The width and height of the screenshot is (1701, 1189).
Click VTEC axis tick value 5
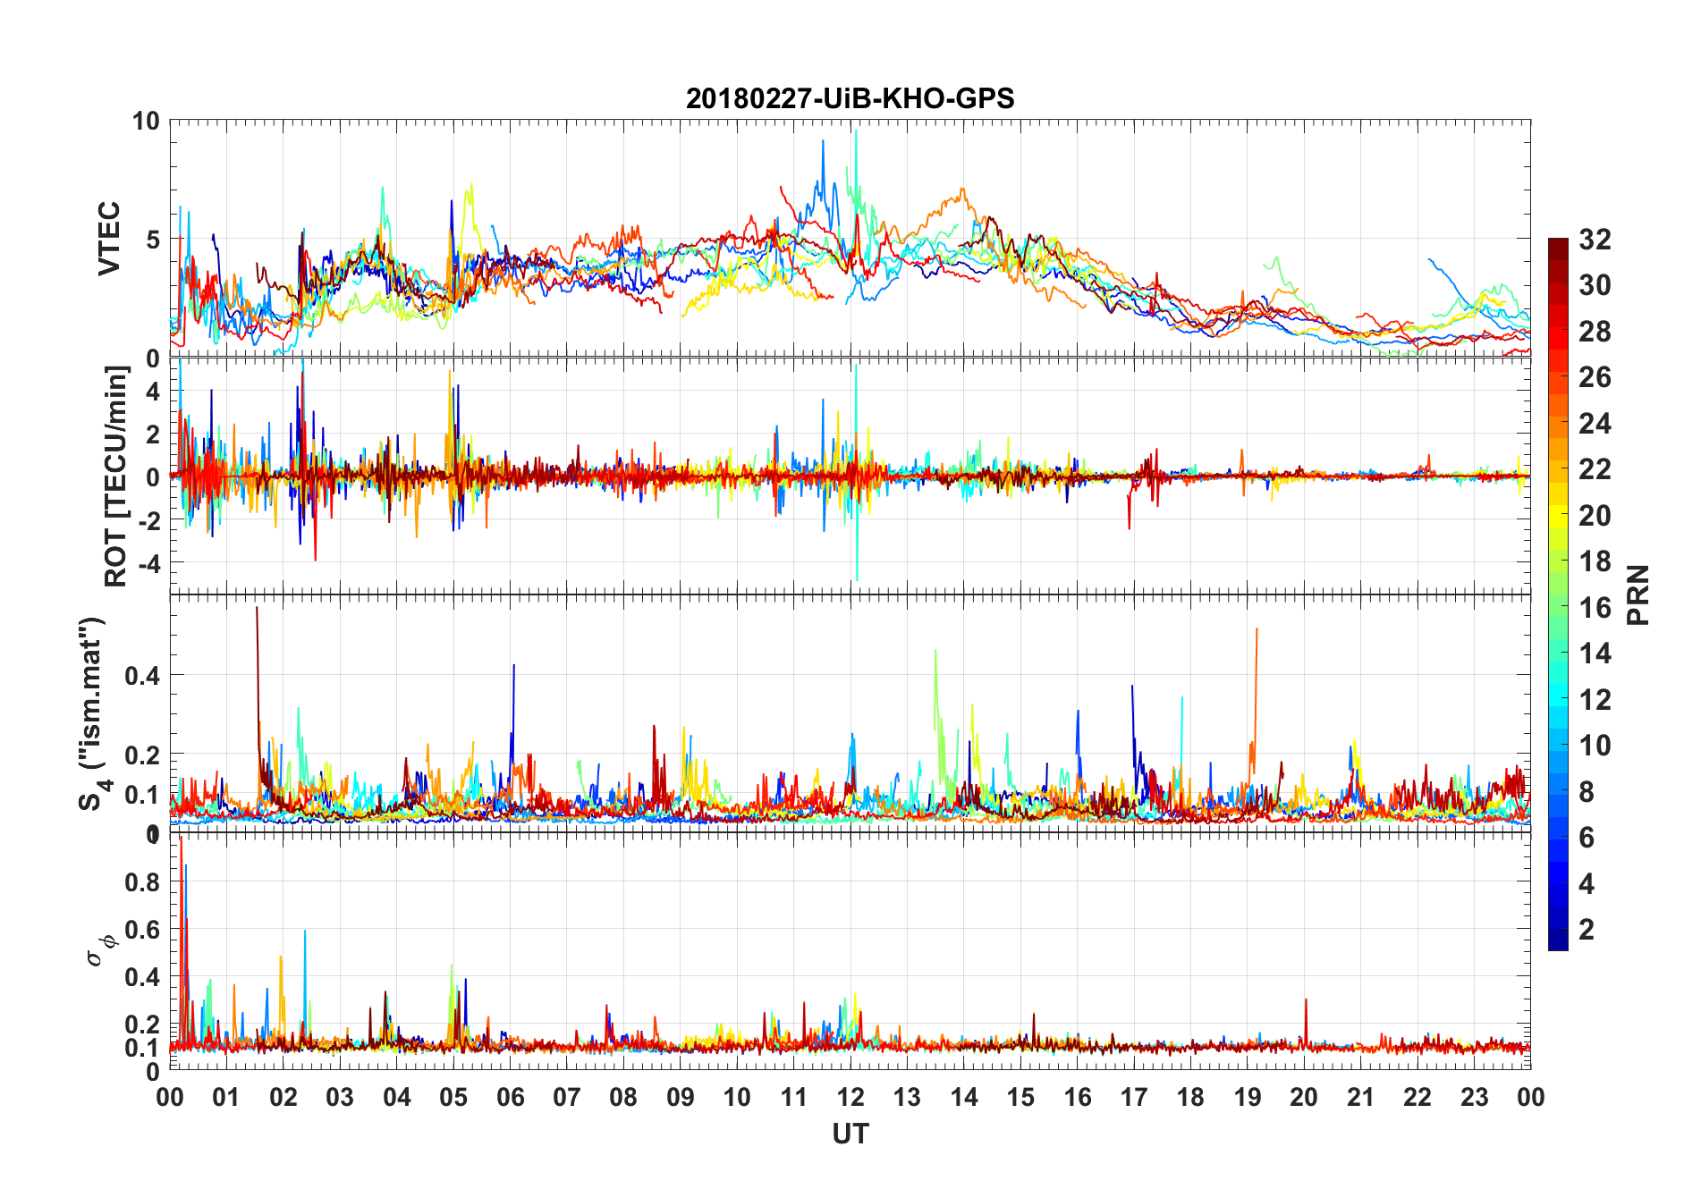(x=153, y=240)
